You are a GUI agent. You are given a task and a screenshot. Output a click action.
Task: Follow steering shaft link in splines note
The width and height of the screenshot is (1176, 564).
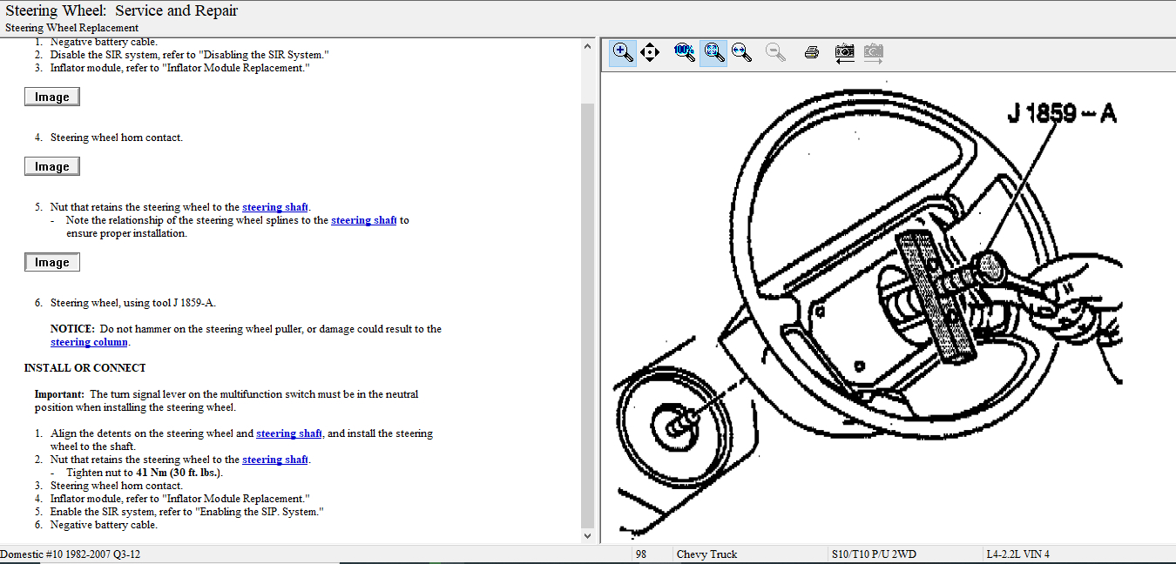click(363, 220)
